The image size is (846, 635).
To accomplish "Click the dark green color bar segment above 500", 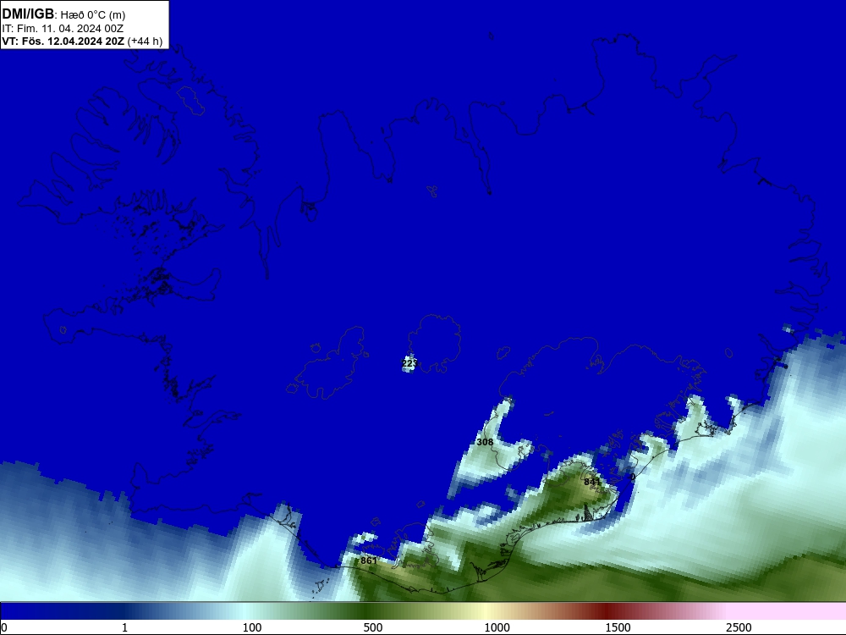I will pos(367,611).
